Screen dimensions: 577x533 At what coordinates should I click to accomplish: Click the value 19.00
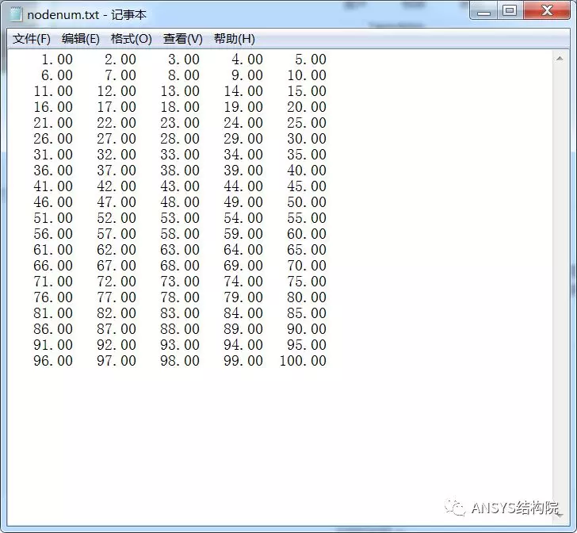[243, 107]
